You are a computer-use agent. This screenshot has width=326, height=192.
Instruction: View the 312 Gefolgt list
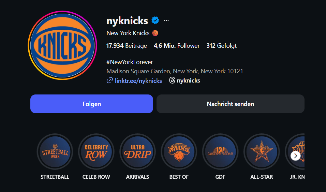(x=221, y=46)
